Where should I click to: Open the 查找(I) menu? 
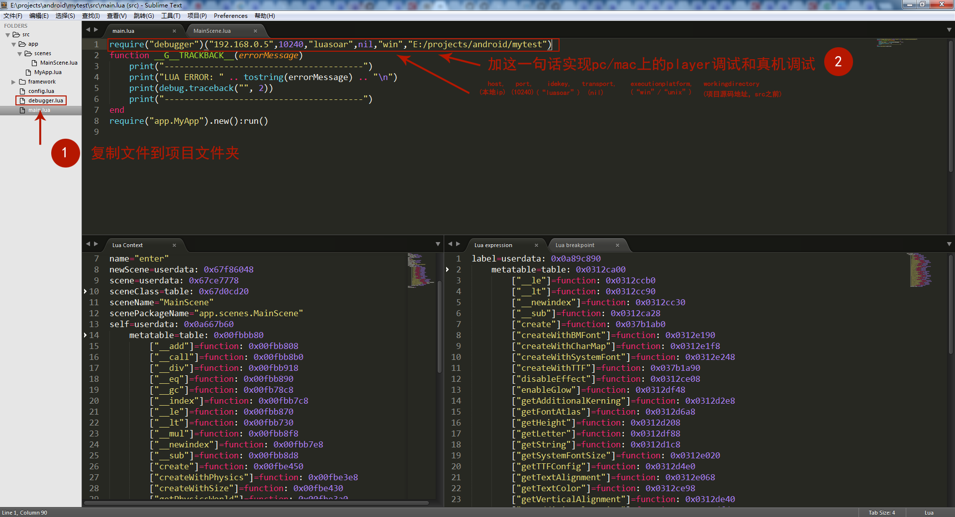pos(91,16)
